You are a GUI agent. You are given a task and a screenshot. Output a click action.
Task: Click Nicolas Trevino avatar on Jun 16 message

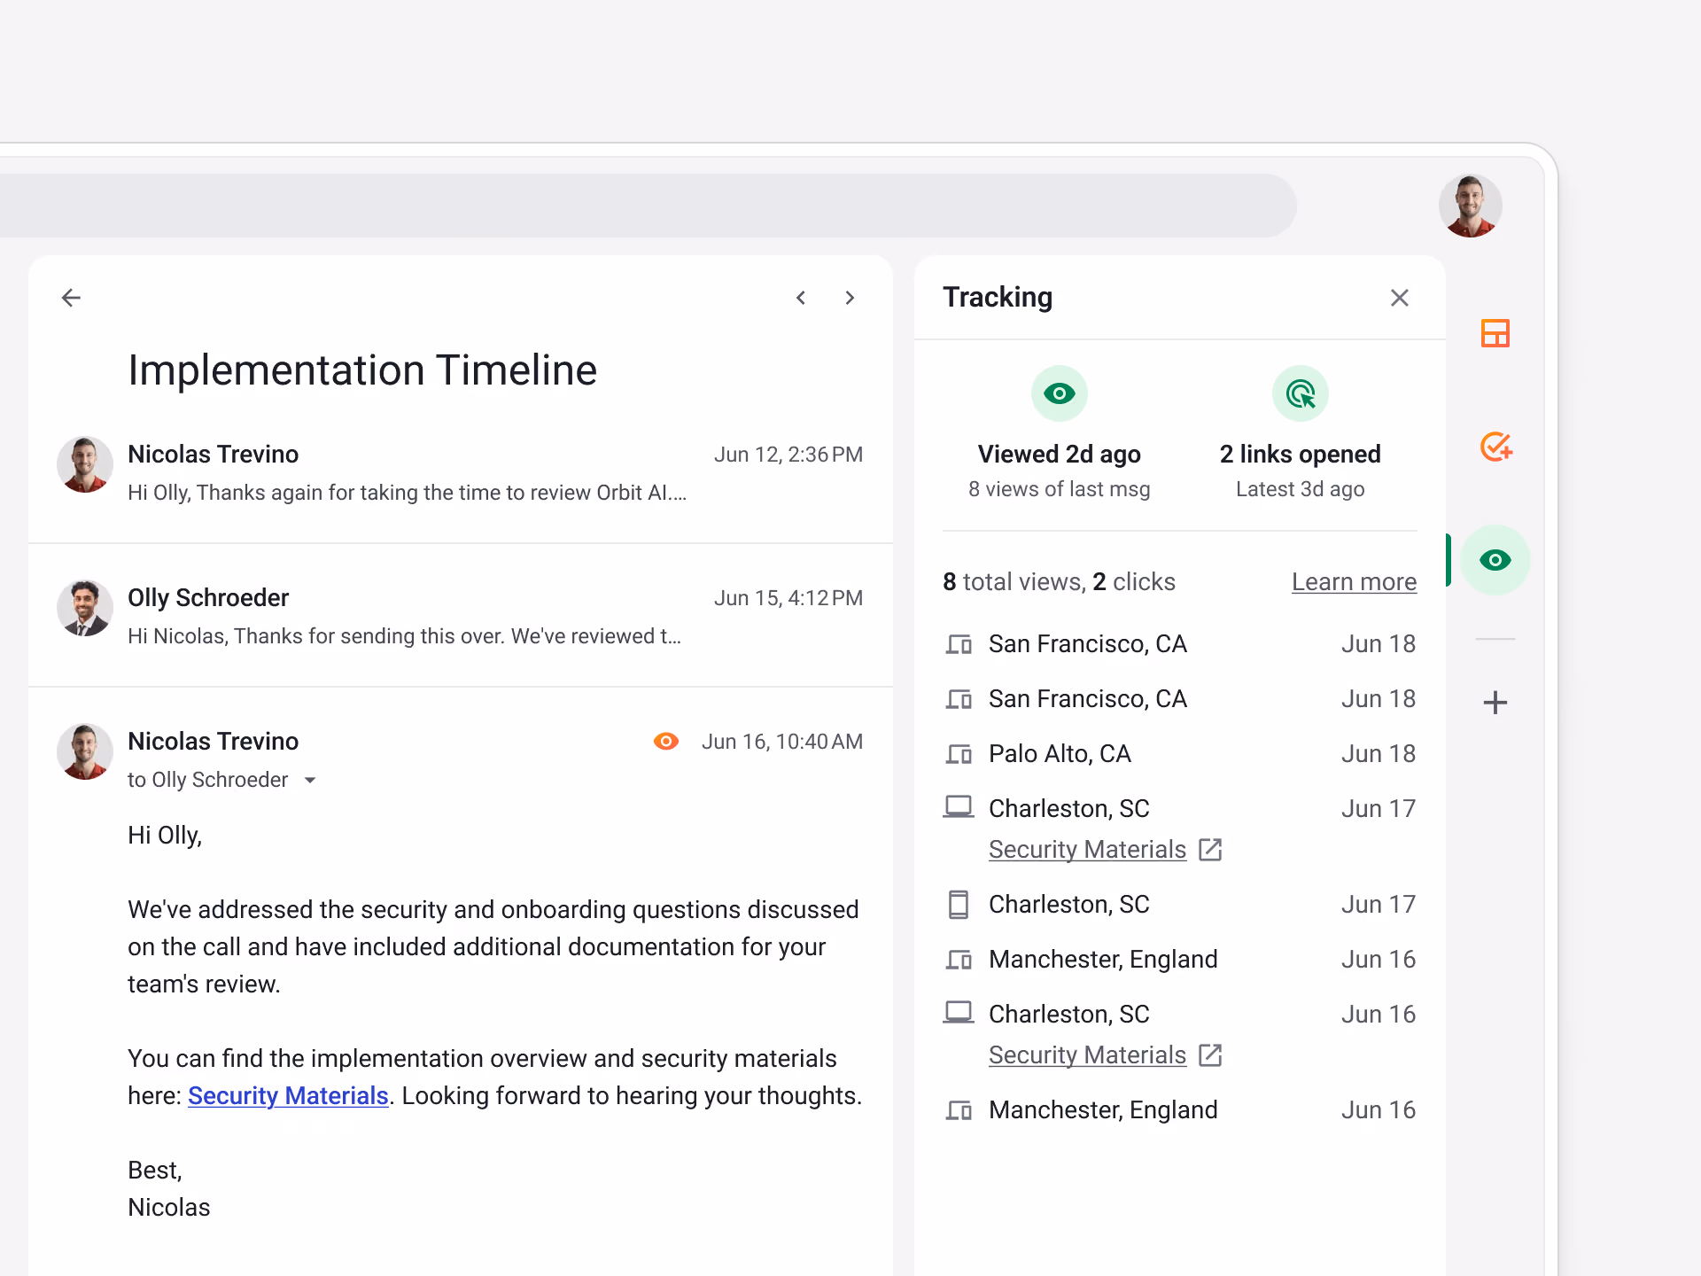[x=85, y=751]
